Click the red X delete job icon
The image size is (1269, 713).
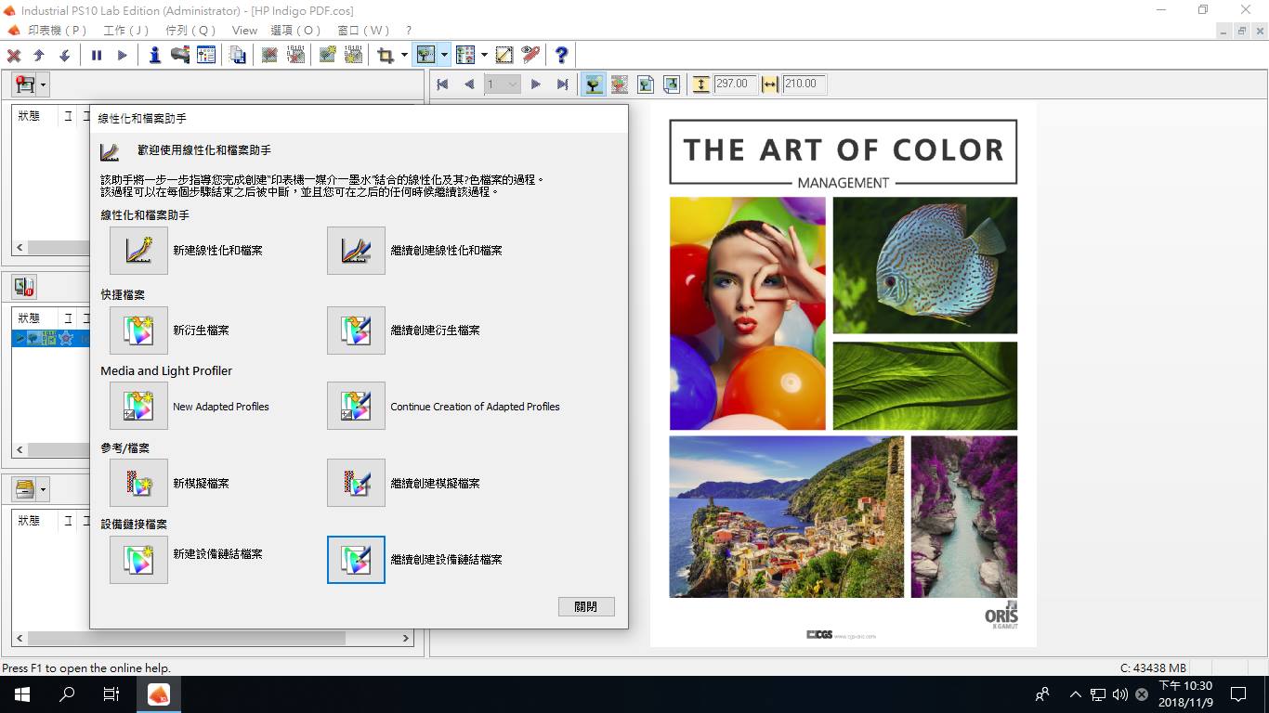pyautogui.click(x=14, y=56)
